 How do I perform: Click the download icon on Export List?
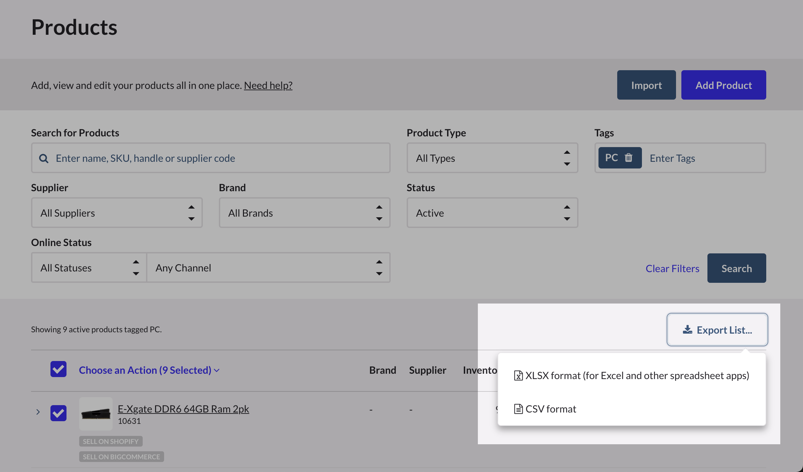(687, 330)
